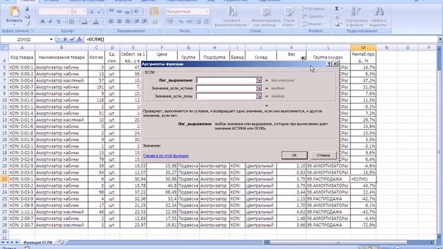The image size is (443, 249).
Task: Increase decimal places
Action: pos(199,21)
